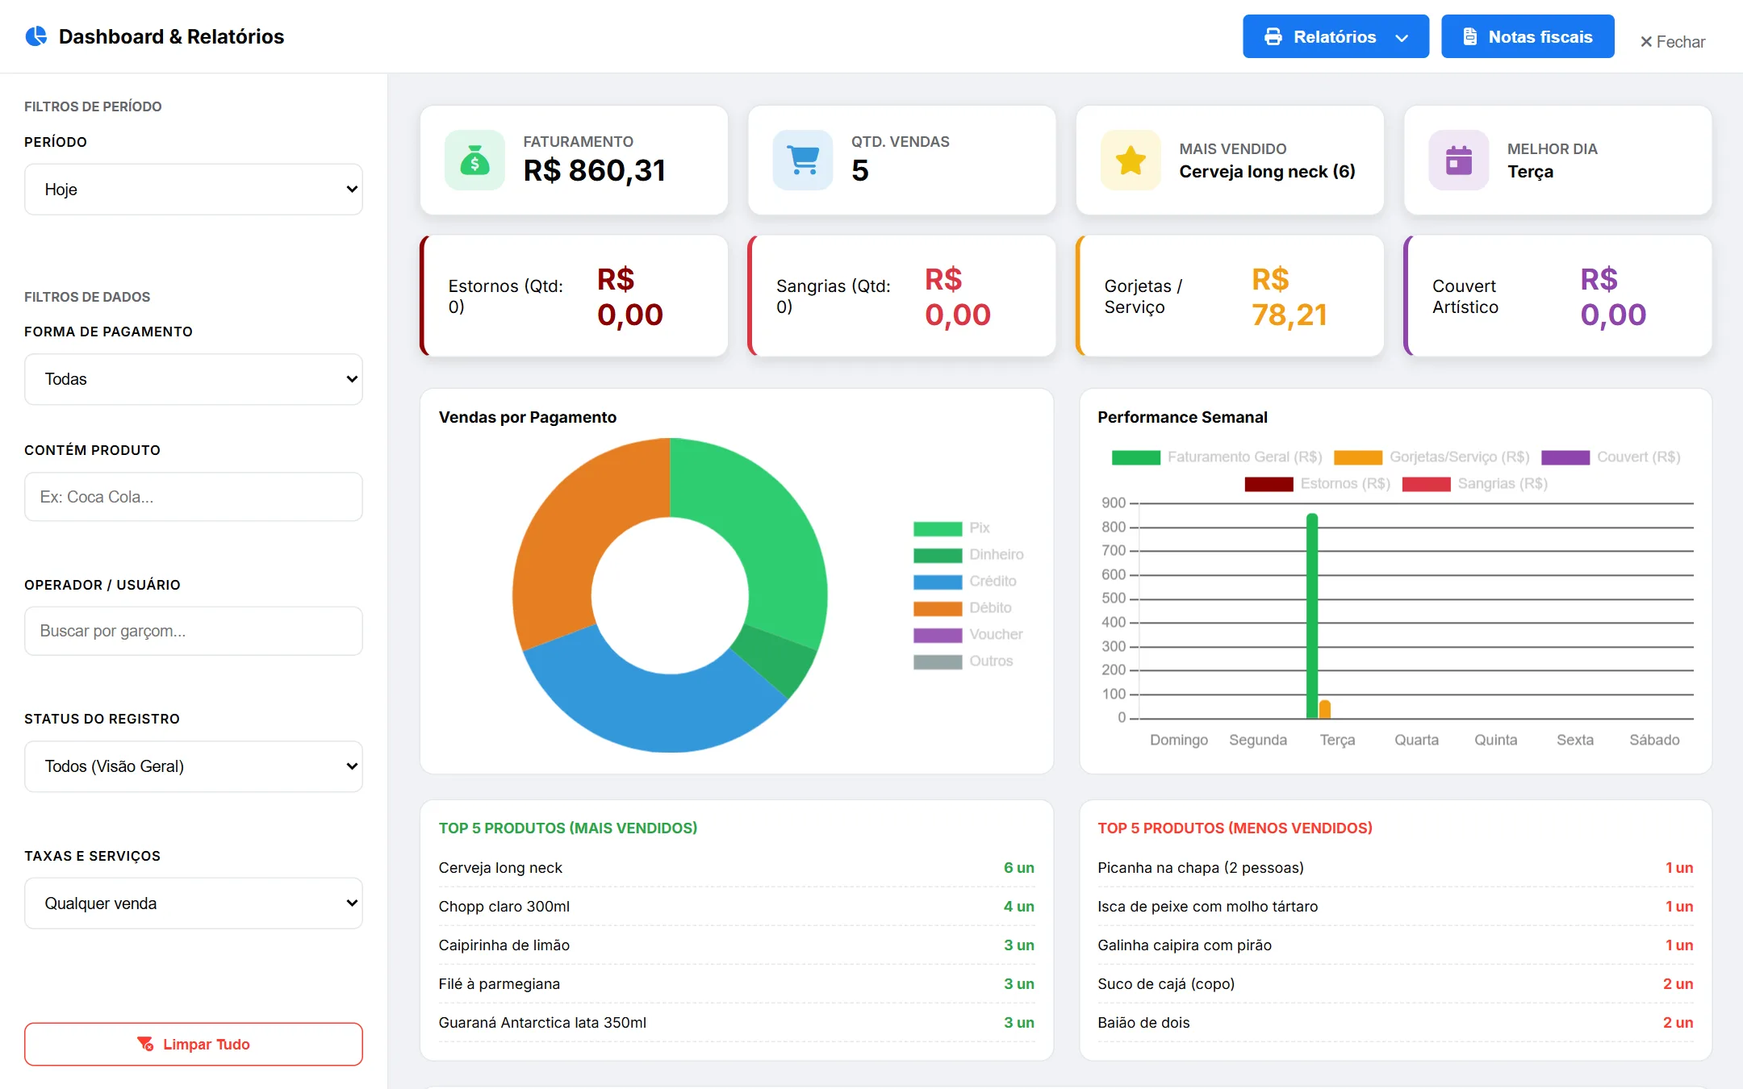Click the Gorjetas / Serviço card
1743x1089 pixels.
1230,296
